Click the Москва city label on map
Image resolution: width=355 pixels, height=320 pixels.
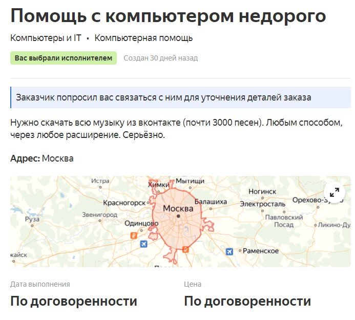tap(178, 209)
